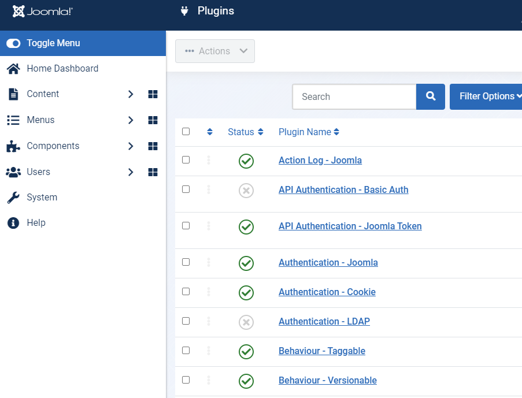The width and height of the screenshot is (522, 398).
Task: Check the box for API Authentication - Basic Auth
Action: click(186, 189)
